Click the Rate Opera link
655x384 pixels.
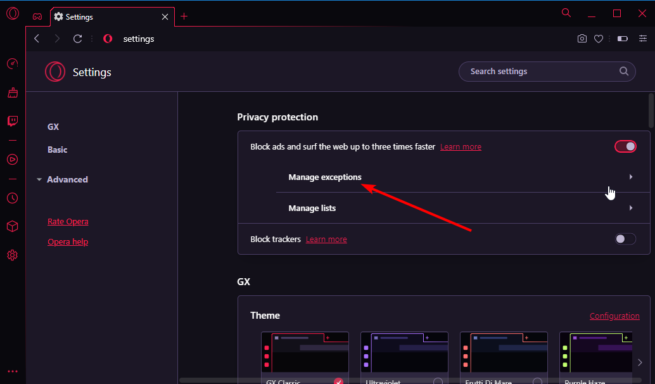tap(68, 221)
